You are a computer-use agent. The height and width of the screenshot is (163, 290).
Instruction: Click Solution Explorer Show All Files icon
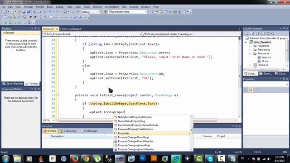pos(252,34)
